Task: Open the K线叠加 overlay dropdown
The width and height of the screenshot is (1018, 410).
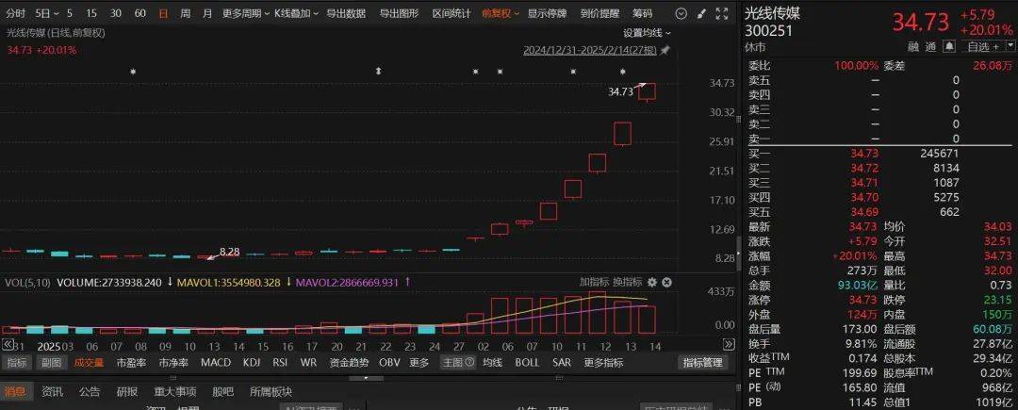Action: point(296,13)
